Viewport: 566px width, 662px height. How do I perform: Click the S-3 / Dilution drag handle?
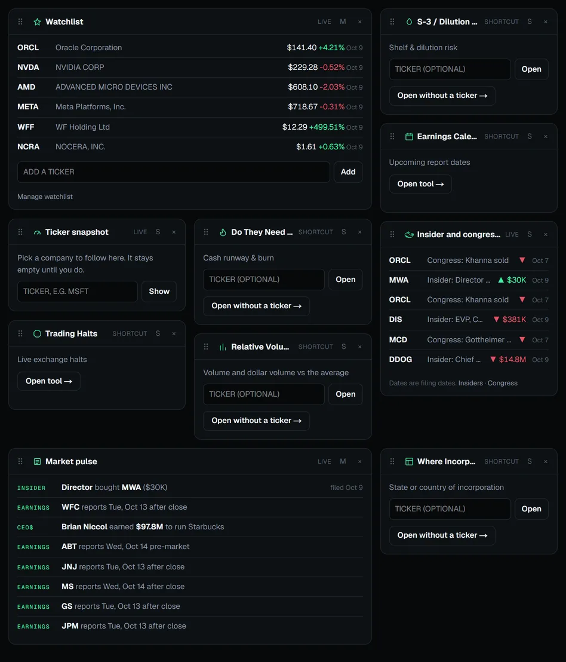pos(392,22)
